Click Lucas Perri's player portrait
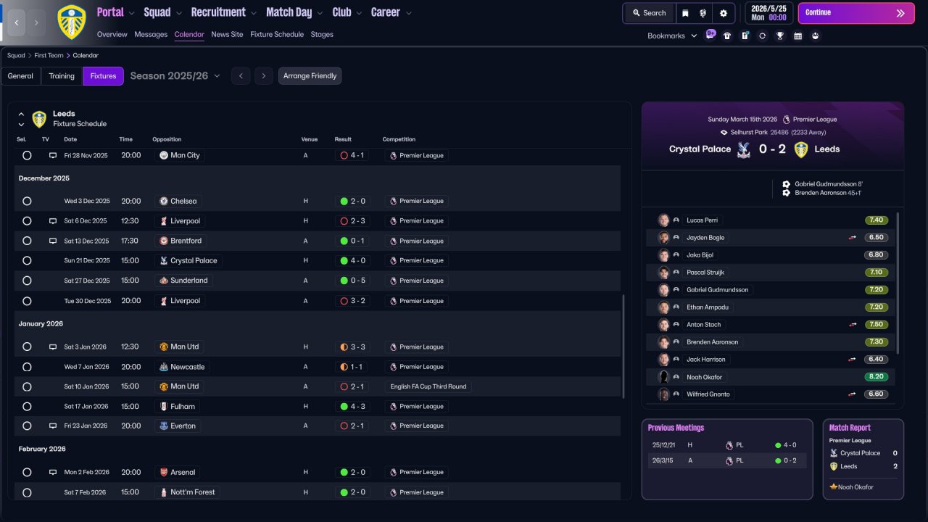 pyautogui.click(x=663, y=220)
